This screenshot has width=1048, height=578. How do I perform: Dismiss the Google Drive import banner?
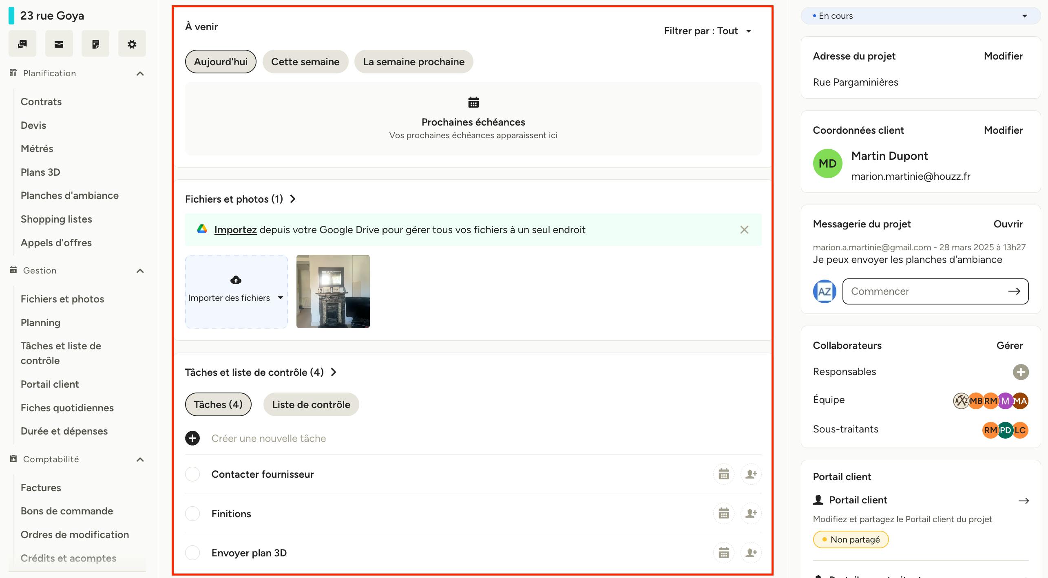(x=744, y=229)
